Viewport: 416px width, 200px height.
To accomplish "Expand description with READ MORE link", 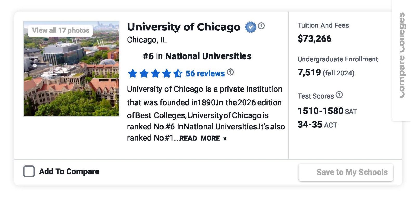I will (203, 138).
